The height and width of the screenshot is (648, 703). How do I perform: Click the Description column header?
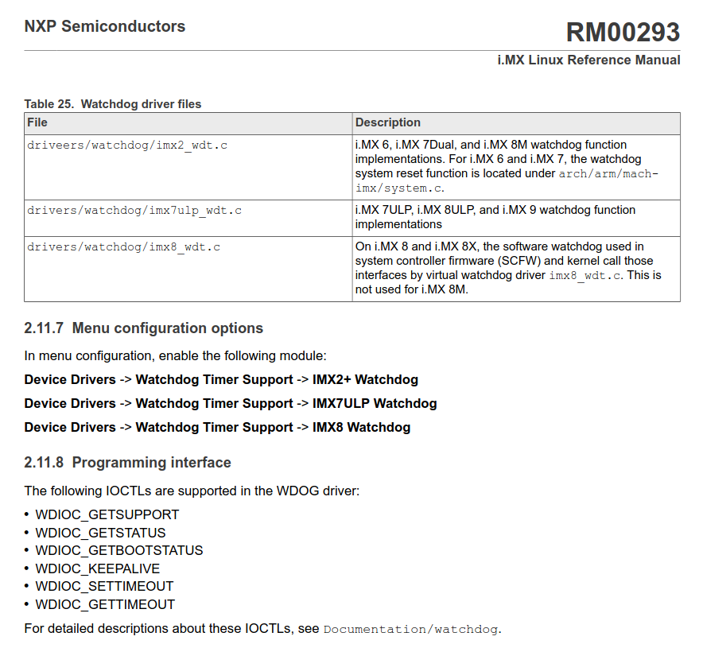[x=387, y=122]
